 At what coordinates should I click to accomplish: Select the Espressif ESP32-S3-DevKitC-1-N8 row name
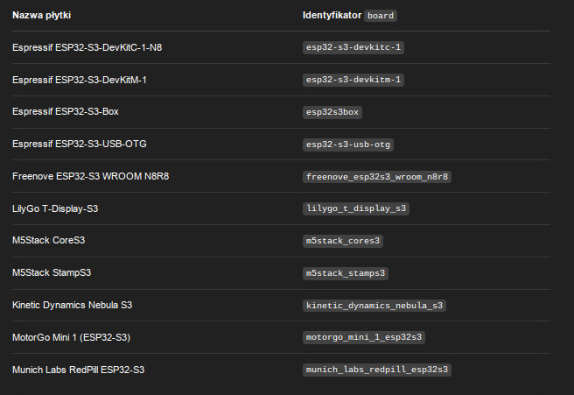click(87, 47)
